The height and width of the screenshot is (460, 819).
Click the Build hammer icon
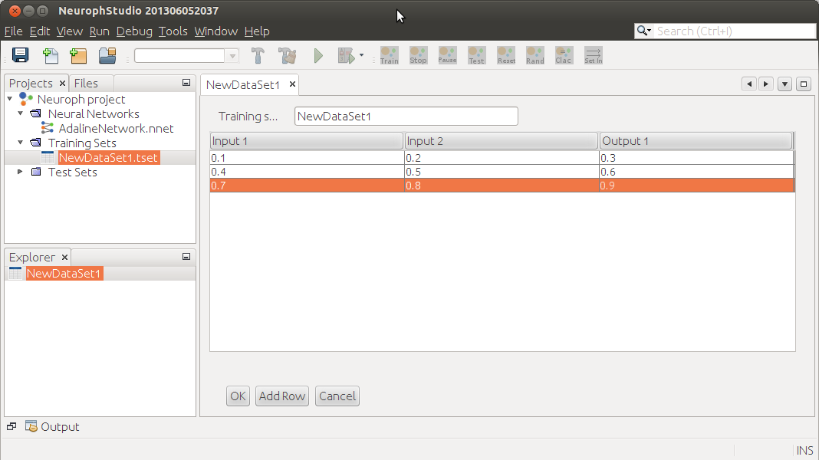tap(258, 55)
